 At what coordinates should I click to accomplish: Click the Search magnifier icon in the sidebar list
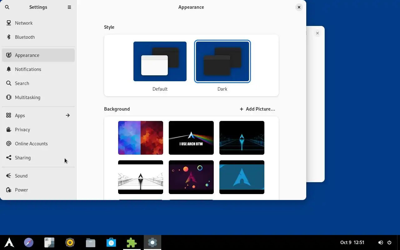tap(9, 83)
